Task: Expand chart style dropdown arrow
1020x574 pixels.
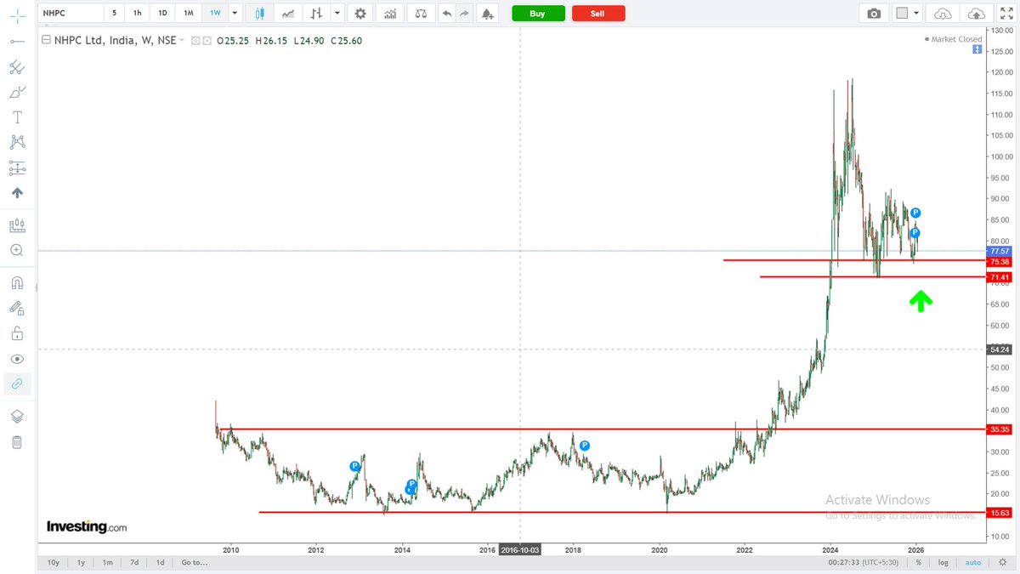Action: click(x=337, y=14)
